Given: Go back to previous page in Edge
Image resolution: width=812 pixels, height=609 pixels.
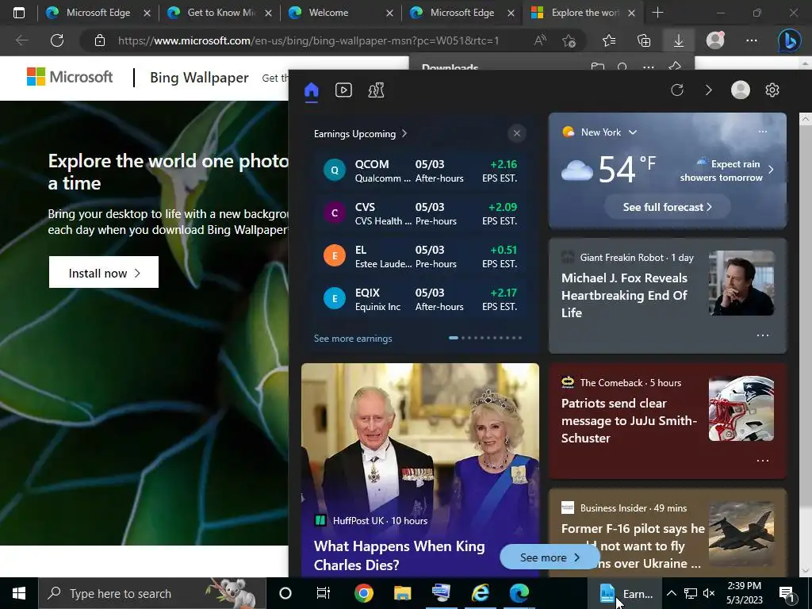Looking at the screenshot, I should (21, 40).
